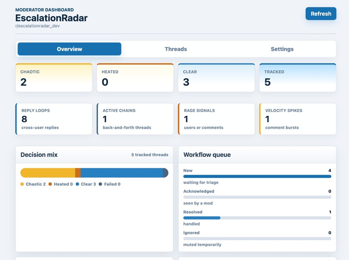The width and height of the screenshot is (349, 260).
Task: Click the New queue progress bar
Action: 257,177
